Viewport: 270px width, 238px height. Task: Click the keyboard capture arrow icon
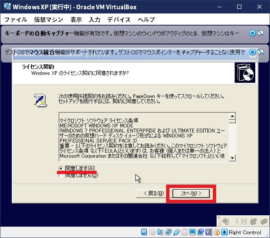pos(224,232)
